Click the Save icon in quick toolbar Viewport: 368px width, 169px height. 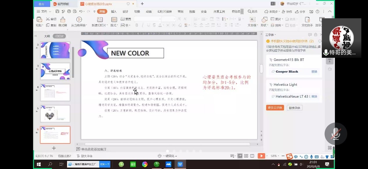coord(57,12)
